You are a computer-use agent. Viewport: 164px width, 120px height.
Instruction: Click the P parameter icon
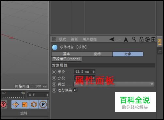43,104
